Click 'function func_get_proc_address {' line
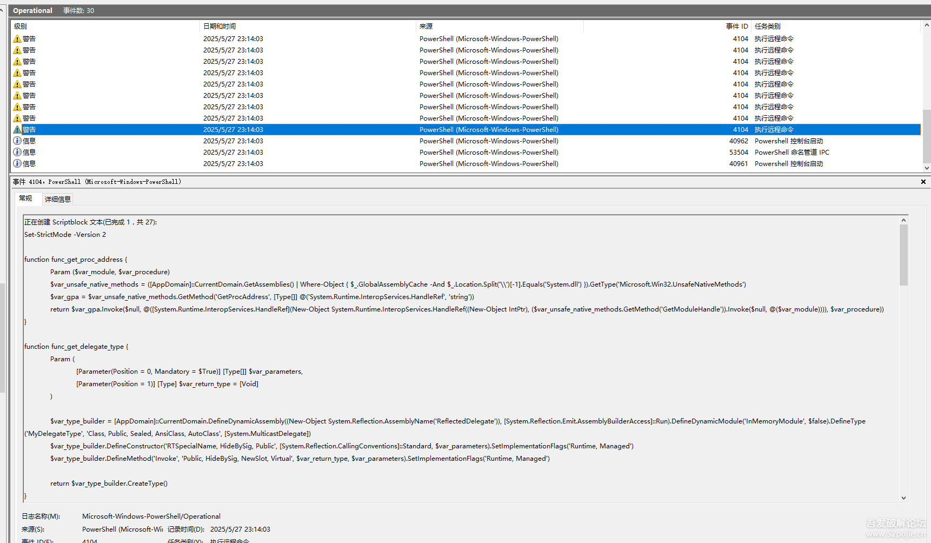This screenshot has height=543, width=931. 76,260
